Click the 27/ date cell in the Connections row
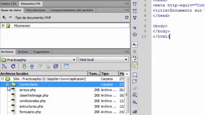205x115 pixels. click(122, 84)
